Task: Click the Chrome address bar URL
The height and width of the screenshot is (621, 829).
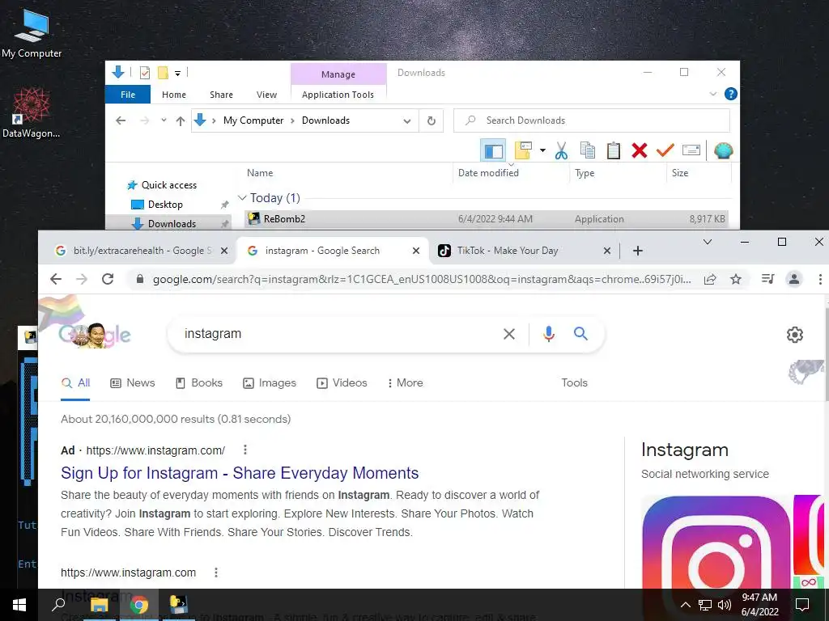Action: [x=422, y=279]
